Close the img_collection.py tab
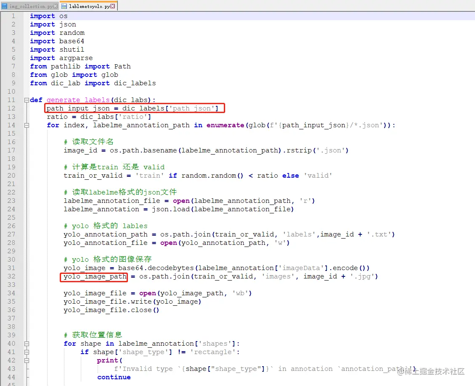Screen dimensions: 475x386 click(x=55, y=6)
